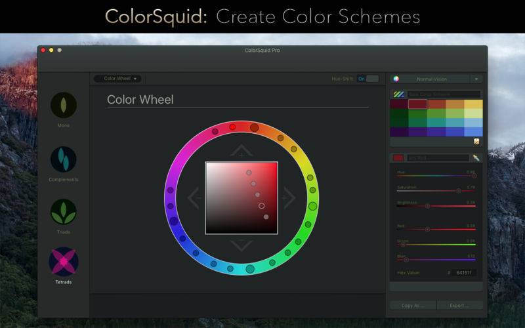Choose the Triads scheme icon
525x328 pixels.
coord(64,212)
